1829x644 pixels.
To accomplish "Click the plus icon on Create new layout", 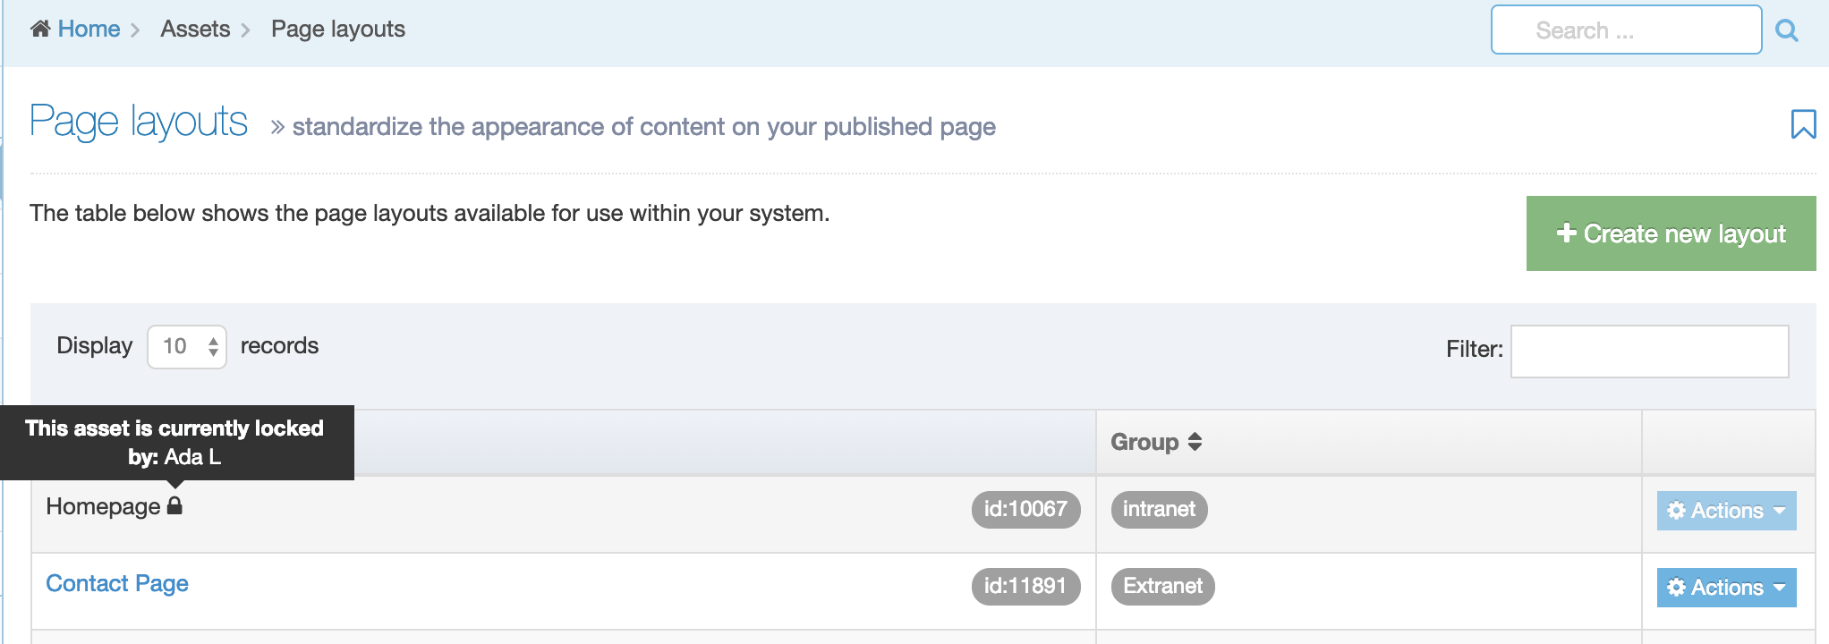I will click(1566, 233).
